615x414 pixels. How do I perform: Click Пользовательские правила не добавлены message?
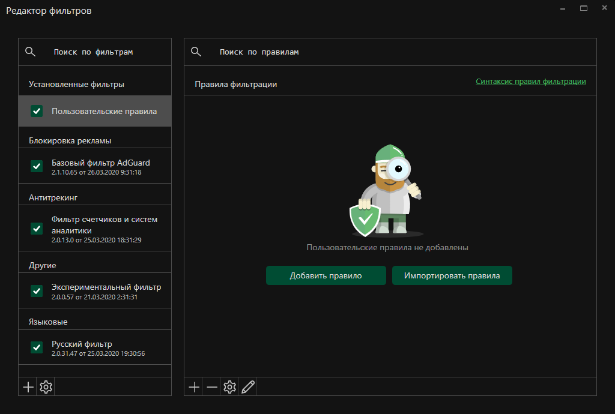coord(387,248)
